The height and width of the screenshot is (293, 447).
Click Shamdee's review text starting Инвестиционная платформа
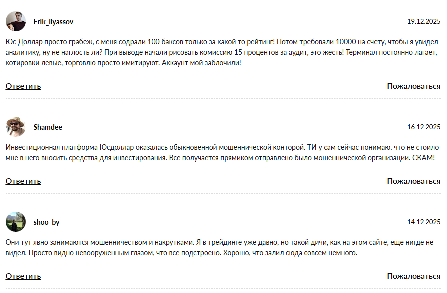(150, 148)
